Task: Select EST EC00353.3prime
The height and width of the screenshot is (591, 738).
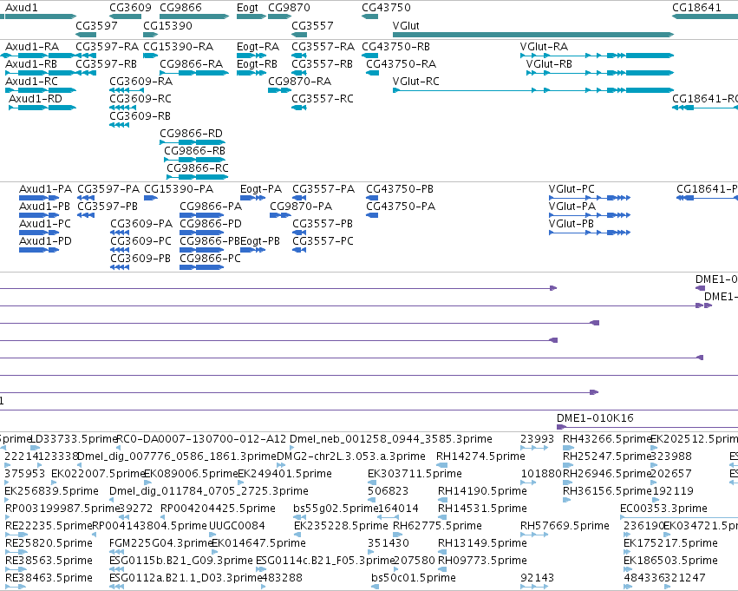Action: tap(663, 508)
